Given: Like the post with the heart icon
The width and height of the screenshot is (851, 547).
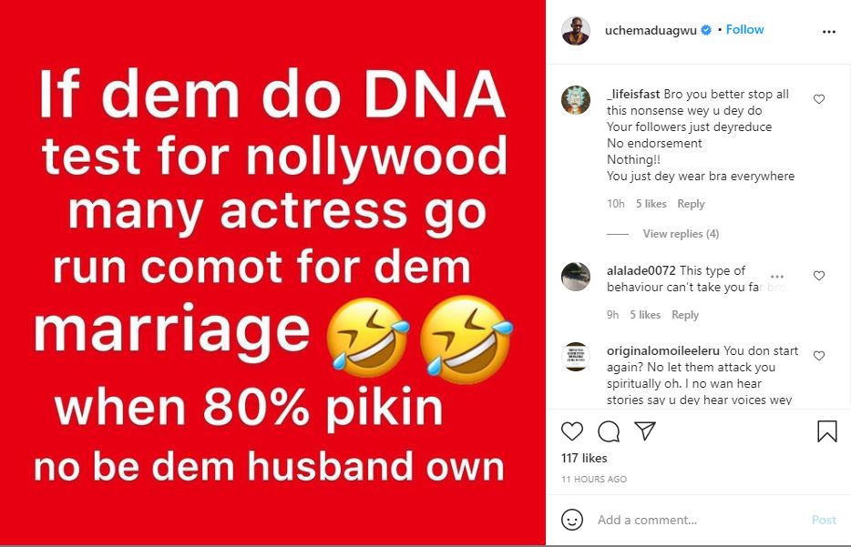Looking at the screenshot, I should 571,431.
